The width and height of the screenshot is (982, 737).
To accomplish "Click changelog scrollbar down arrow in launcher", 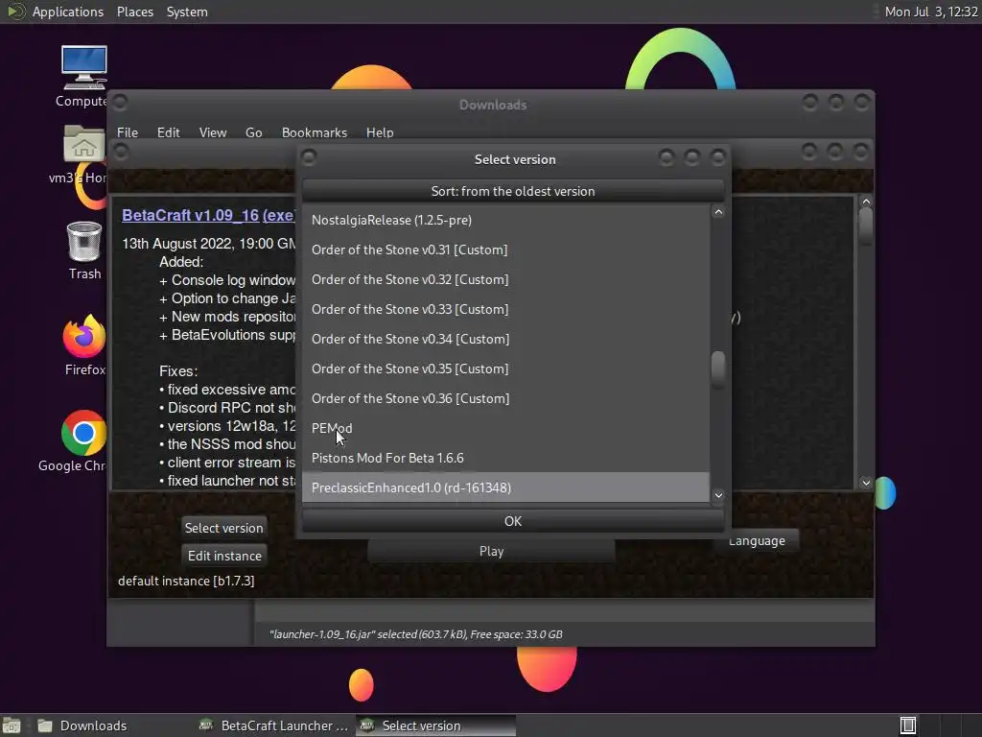I will coord(866,483).
